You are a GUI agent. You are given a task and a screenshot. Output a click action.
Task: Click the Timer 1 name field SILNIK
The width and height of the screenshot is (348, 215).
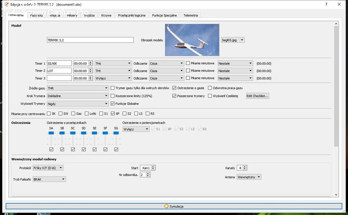(x=59, y=63)
